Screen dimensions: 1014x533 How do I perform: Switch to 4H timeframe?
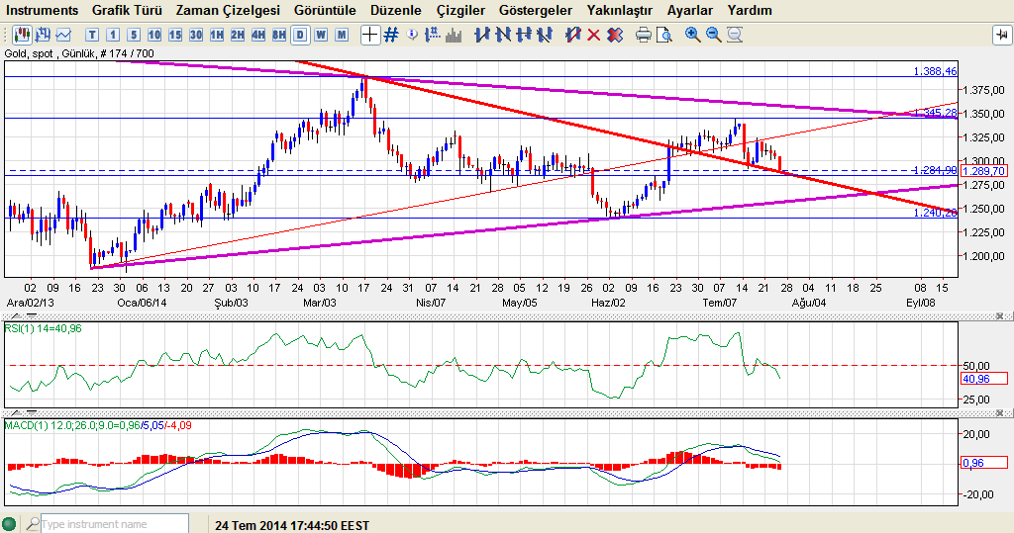tap(258, 35)
